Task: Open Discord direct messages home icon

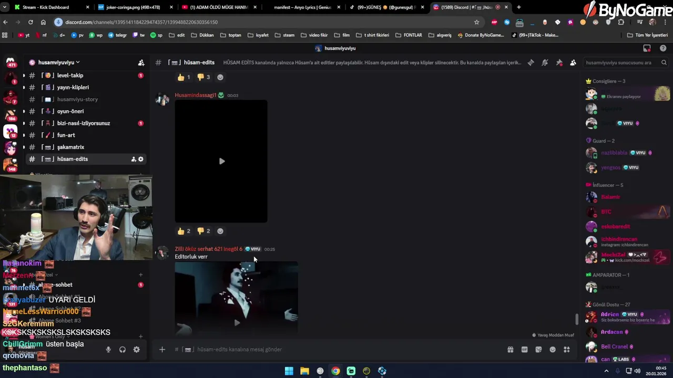Action: 11,62
